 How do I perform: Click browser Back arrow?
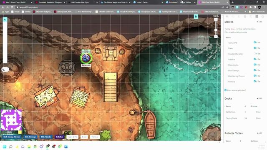click(3, 7)
